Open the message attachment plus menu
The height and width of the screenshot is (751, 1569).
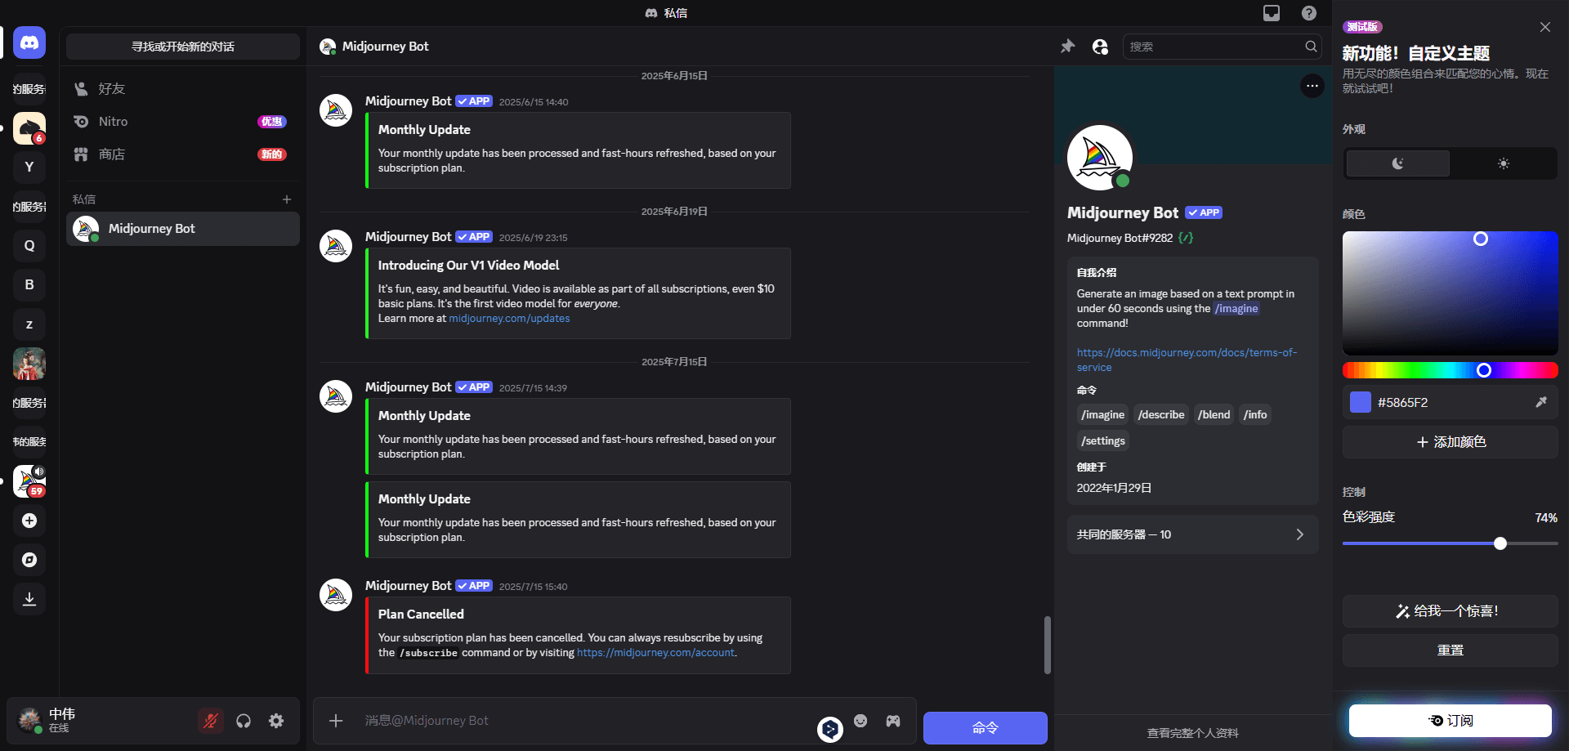[x=336, y=721]
